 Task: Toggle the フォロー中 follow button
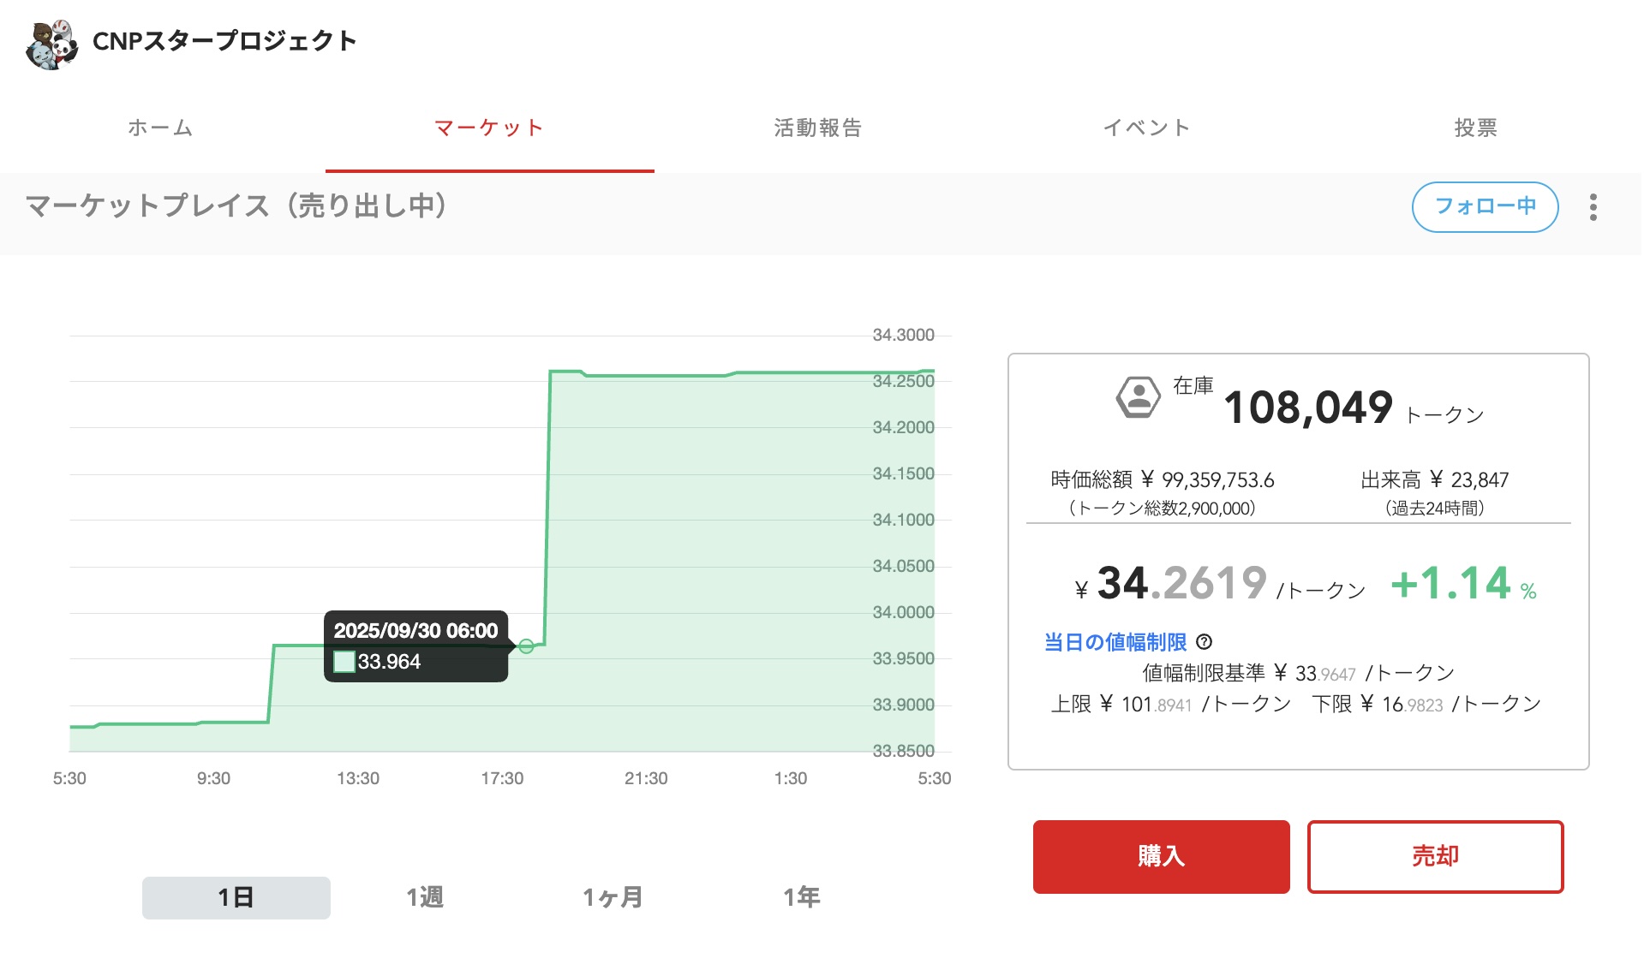coord(1484,207)
